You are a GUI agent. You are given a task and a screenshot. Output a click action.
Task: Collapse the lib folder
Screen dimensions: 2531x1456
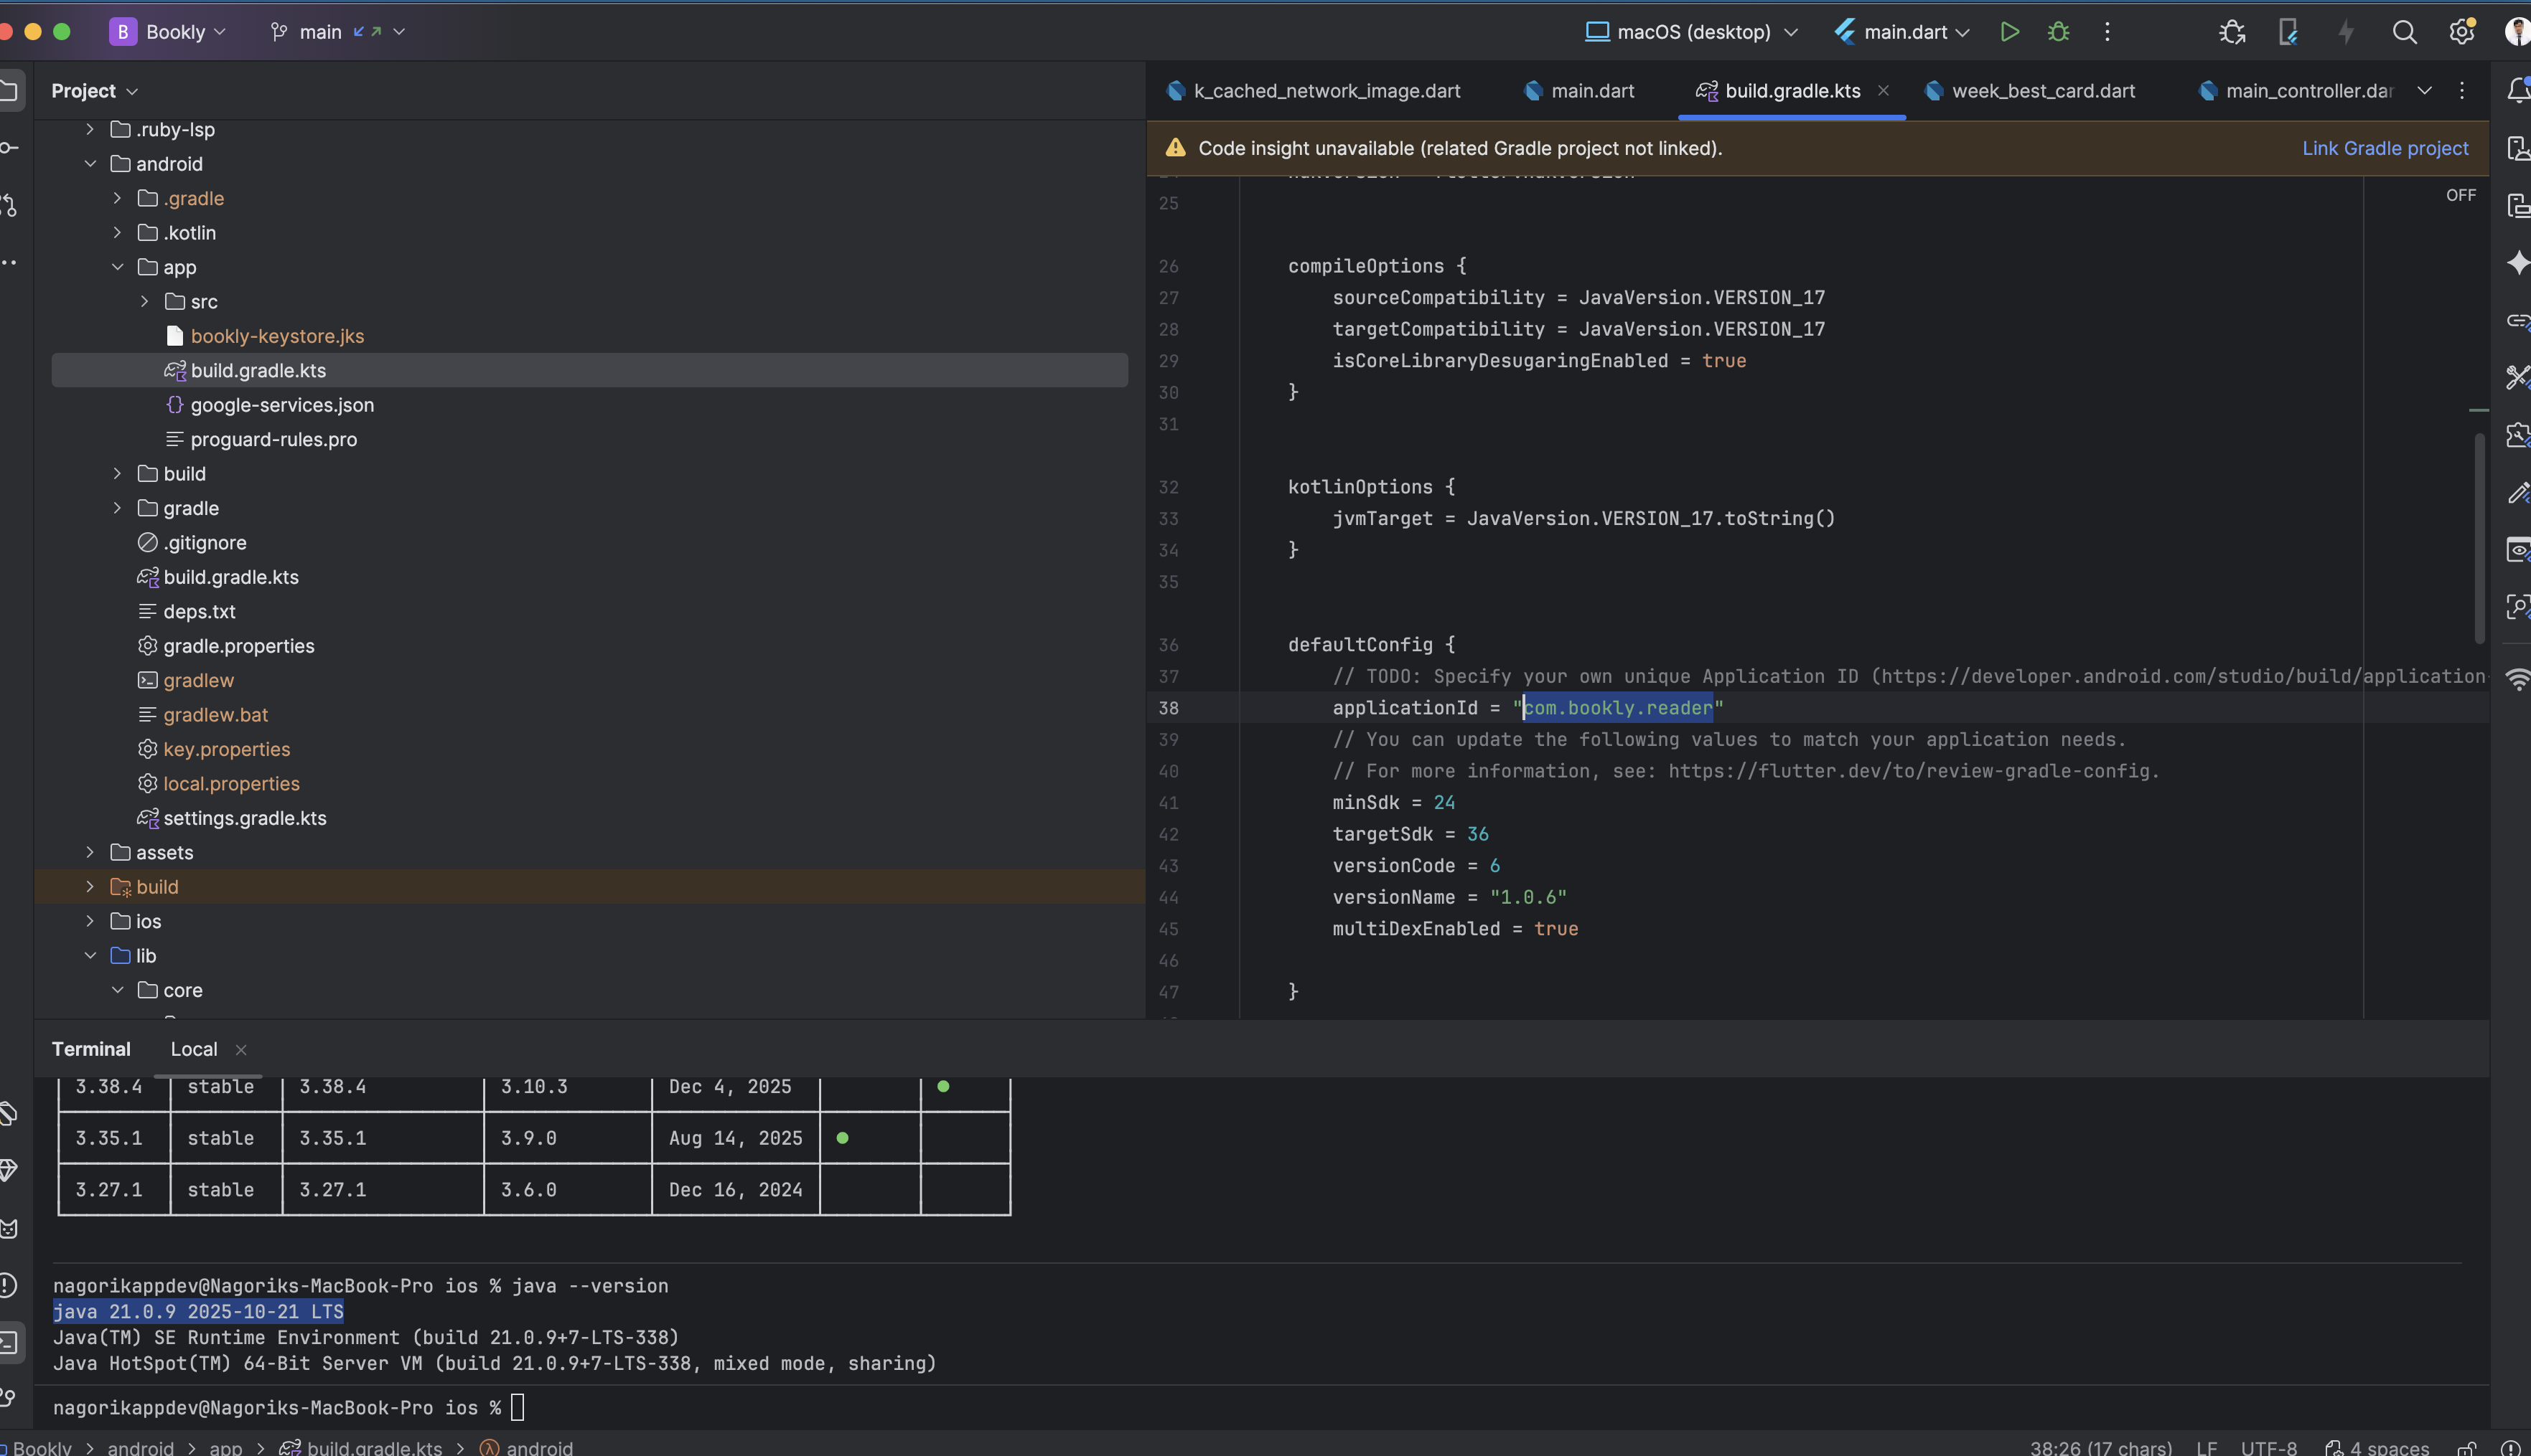(x=90, y=956)
